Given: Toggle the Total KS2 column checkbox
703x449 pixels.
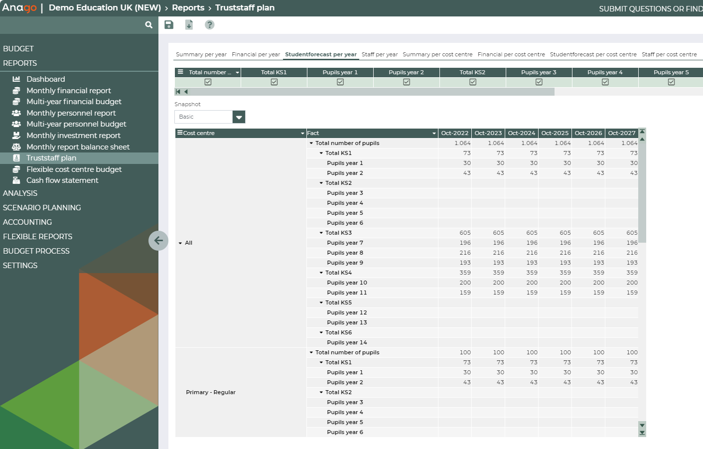Looking at the screenshot, I should tap(473, 82).
